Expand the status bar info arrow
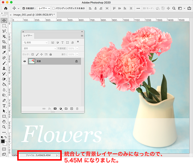 (x=57, y=155)
